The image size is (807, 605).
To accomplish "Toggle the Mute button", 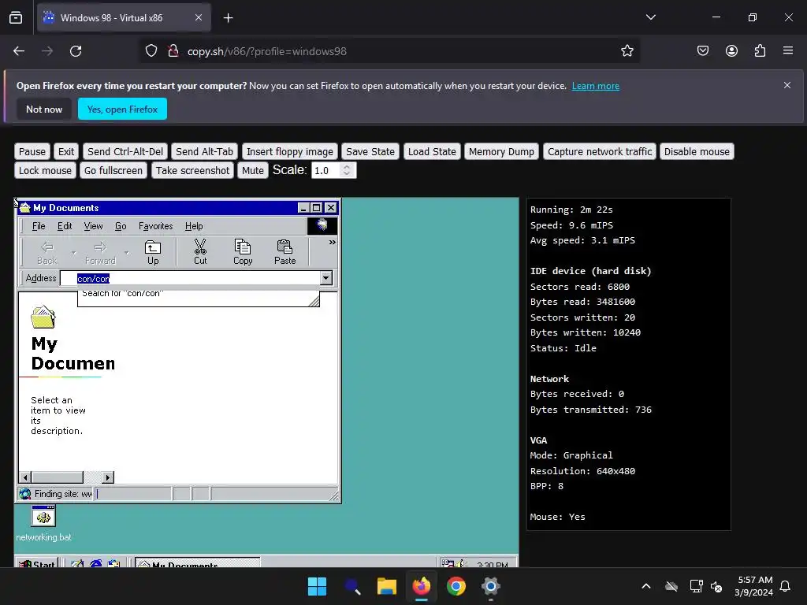I will (253, 170).
